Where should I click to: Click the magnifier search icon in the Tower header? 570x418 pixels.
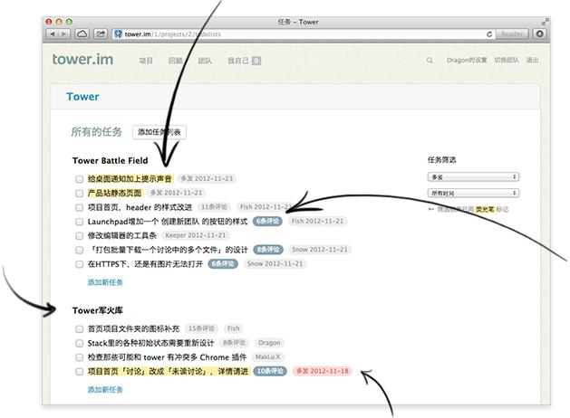[430, 61]
